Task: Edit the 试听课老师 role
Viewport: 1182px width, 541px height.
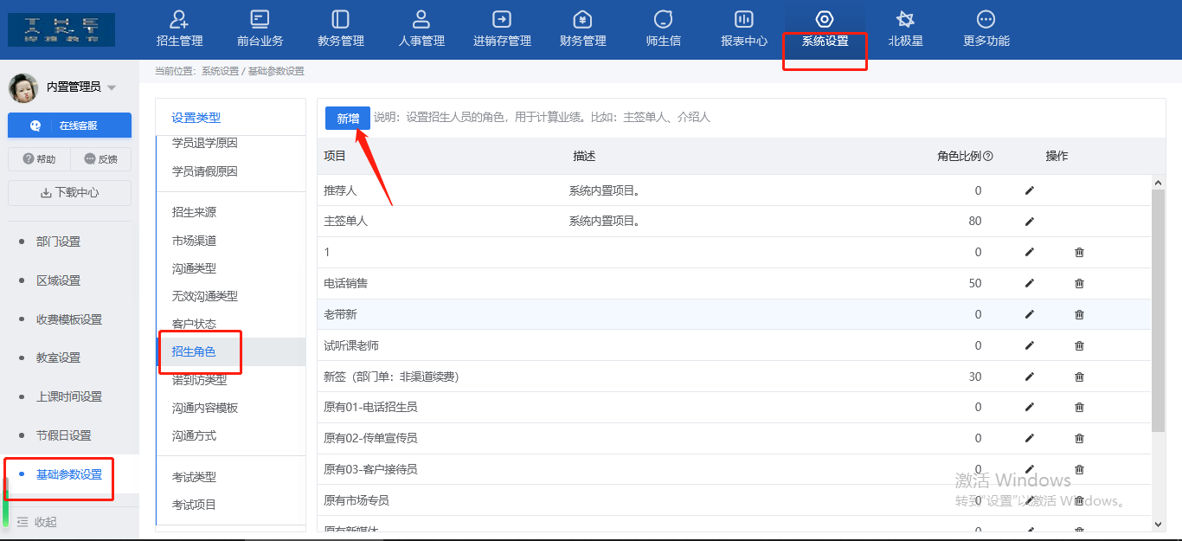Action: [x=1030, y=345]
